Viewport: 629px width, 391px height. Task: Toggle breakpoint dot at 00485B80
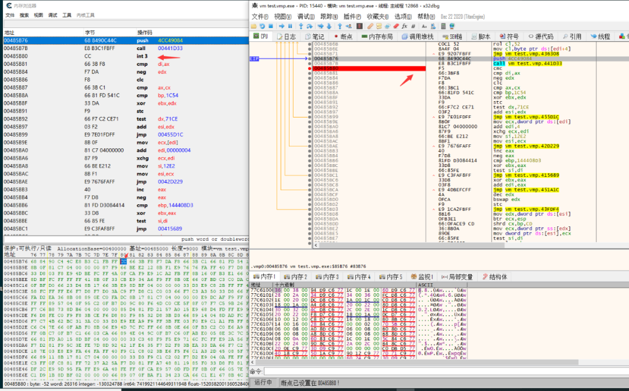[x=309, y=69]
